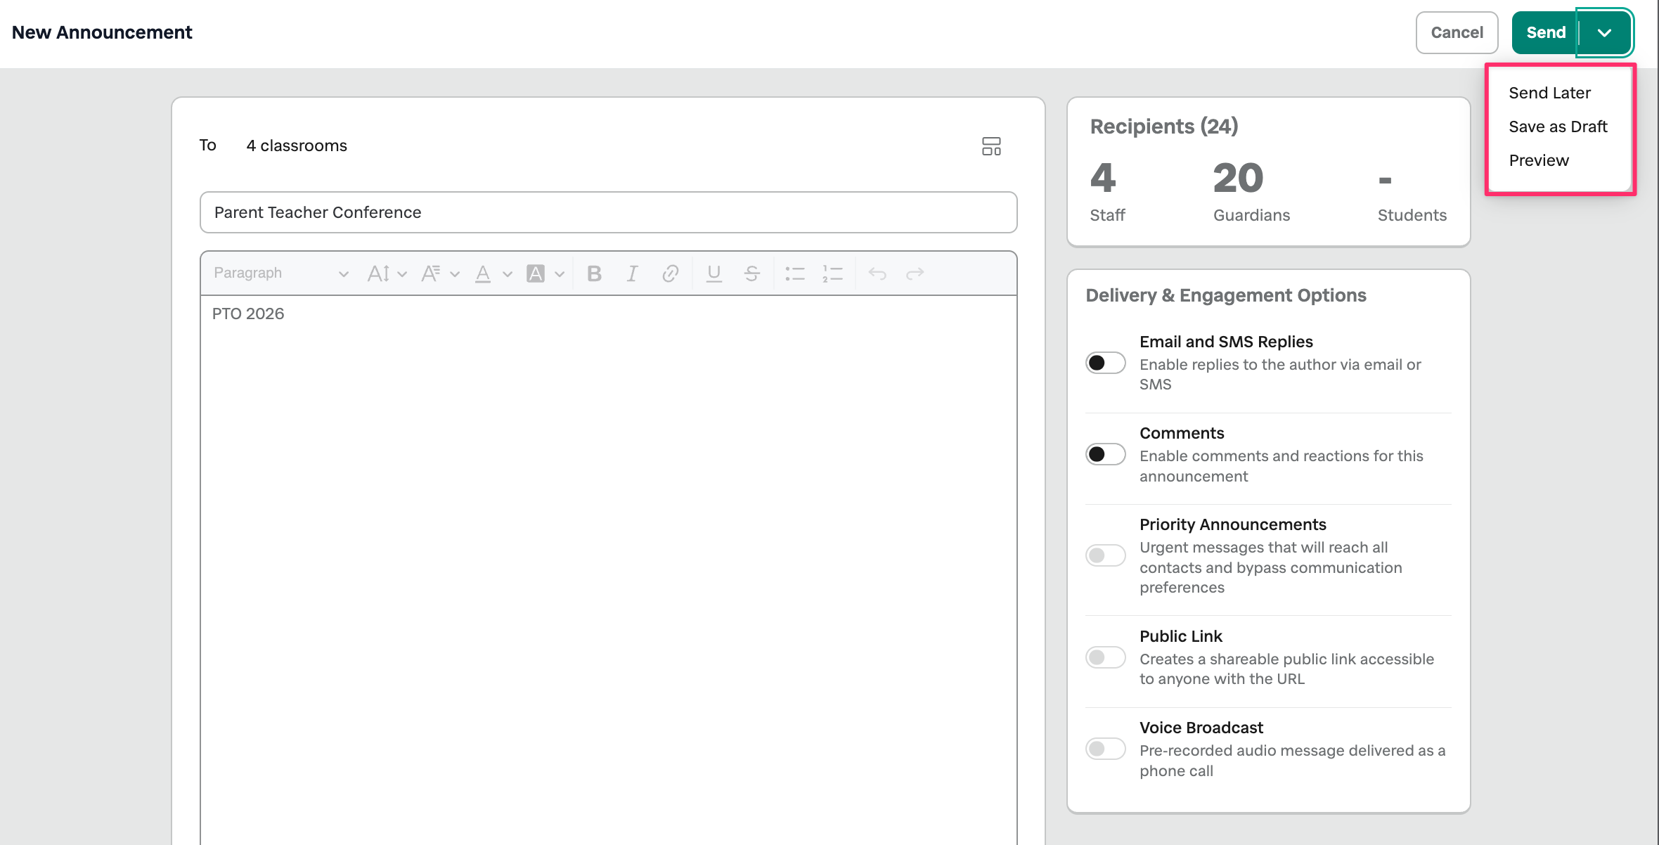Click the Send button
The width and height of the screenshot is (1659, 845).
click(x=1545, y=32)
